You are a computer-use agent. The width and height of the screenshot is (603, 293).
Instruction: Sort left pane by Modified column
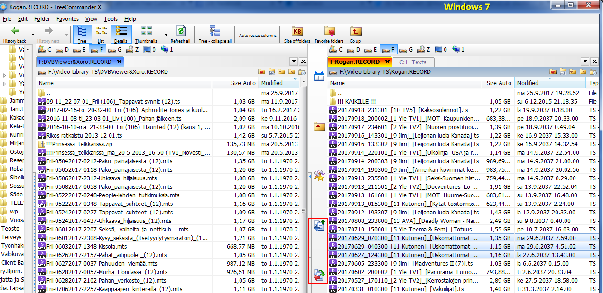pyautogui.click(x=279, y=83)
